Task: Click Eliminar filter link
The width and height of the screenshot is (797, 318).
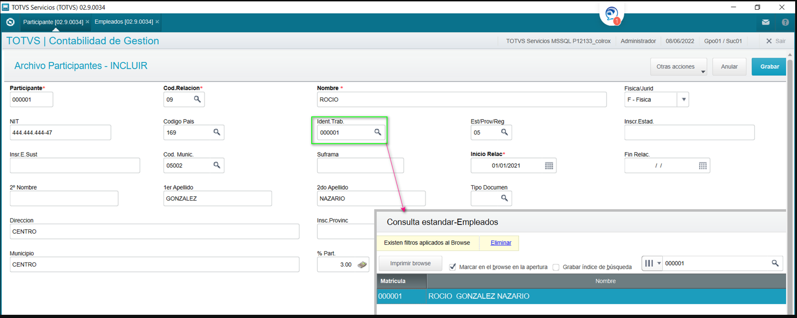Action: click(x=501, y=243)
